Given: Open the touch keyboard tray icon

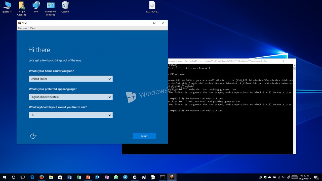Looking at the screenshot, I should [x=295, y=177].
